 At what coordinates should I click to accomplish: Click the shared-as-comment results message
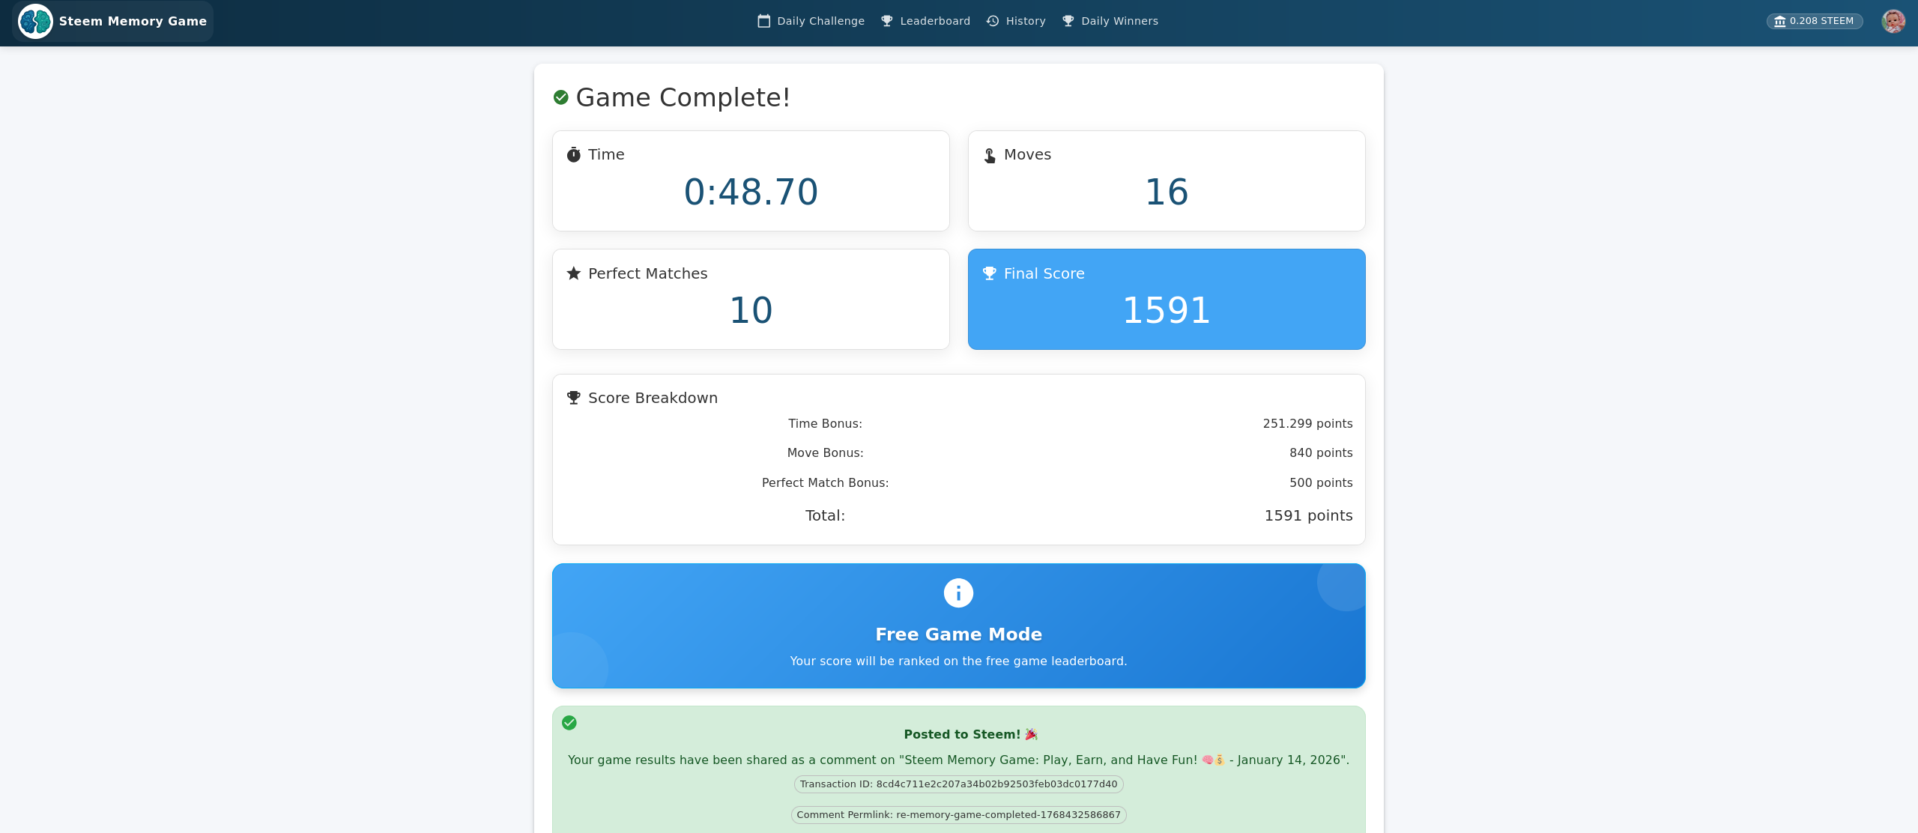tap(959, 760)
